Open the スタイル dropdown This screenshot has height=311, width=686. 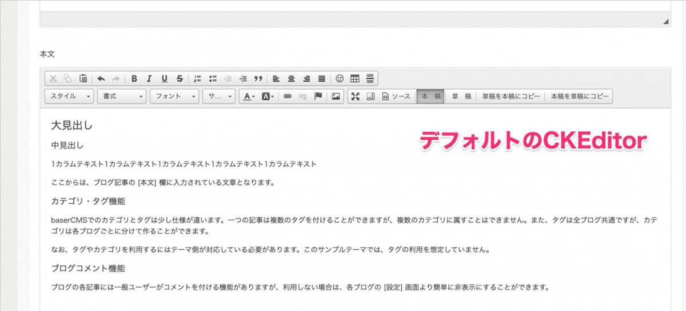pos(69,96)
